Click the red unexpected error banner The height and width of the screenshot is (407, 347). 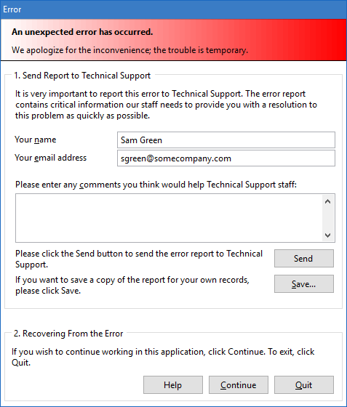point(173,40)
